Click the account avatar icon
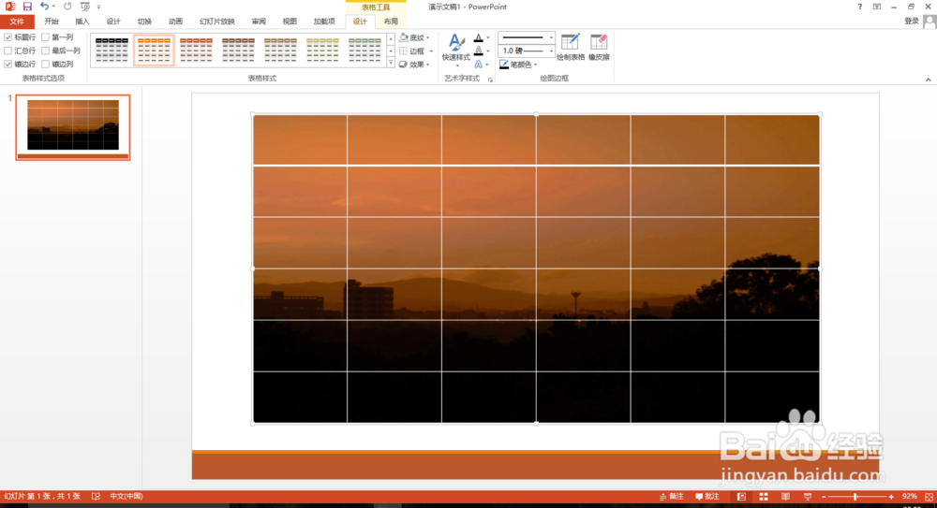Image resolution: width=937 pixels, height=508 pixels. tap(930, 22)
